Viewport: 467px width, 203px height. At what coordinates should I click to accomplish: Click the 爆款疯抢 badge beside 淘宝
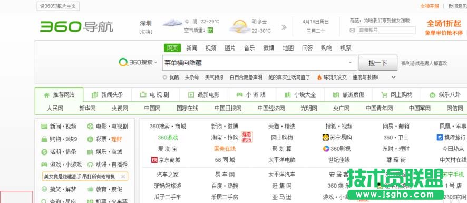(247, 138)
